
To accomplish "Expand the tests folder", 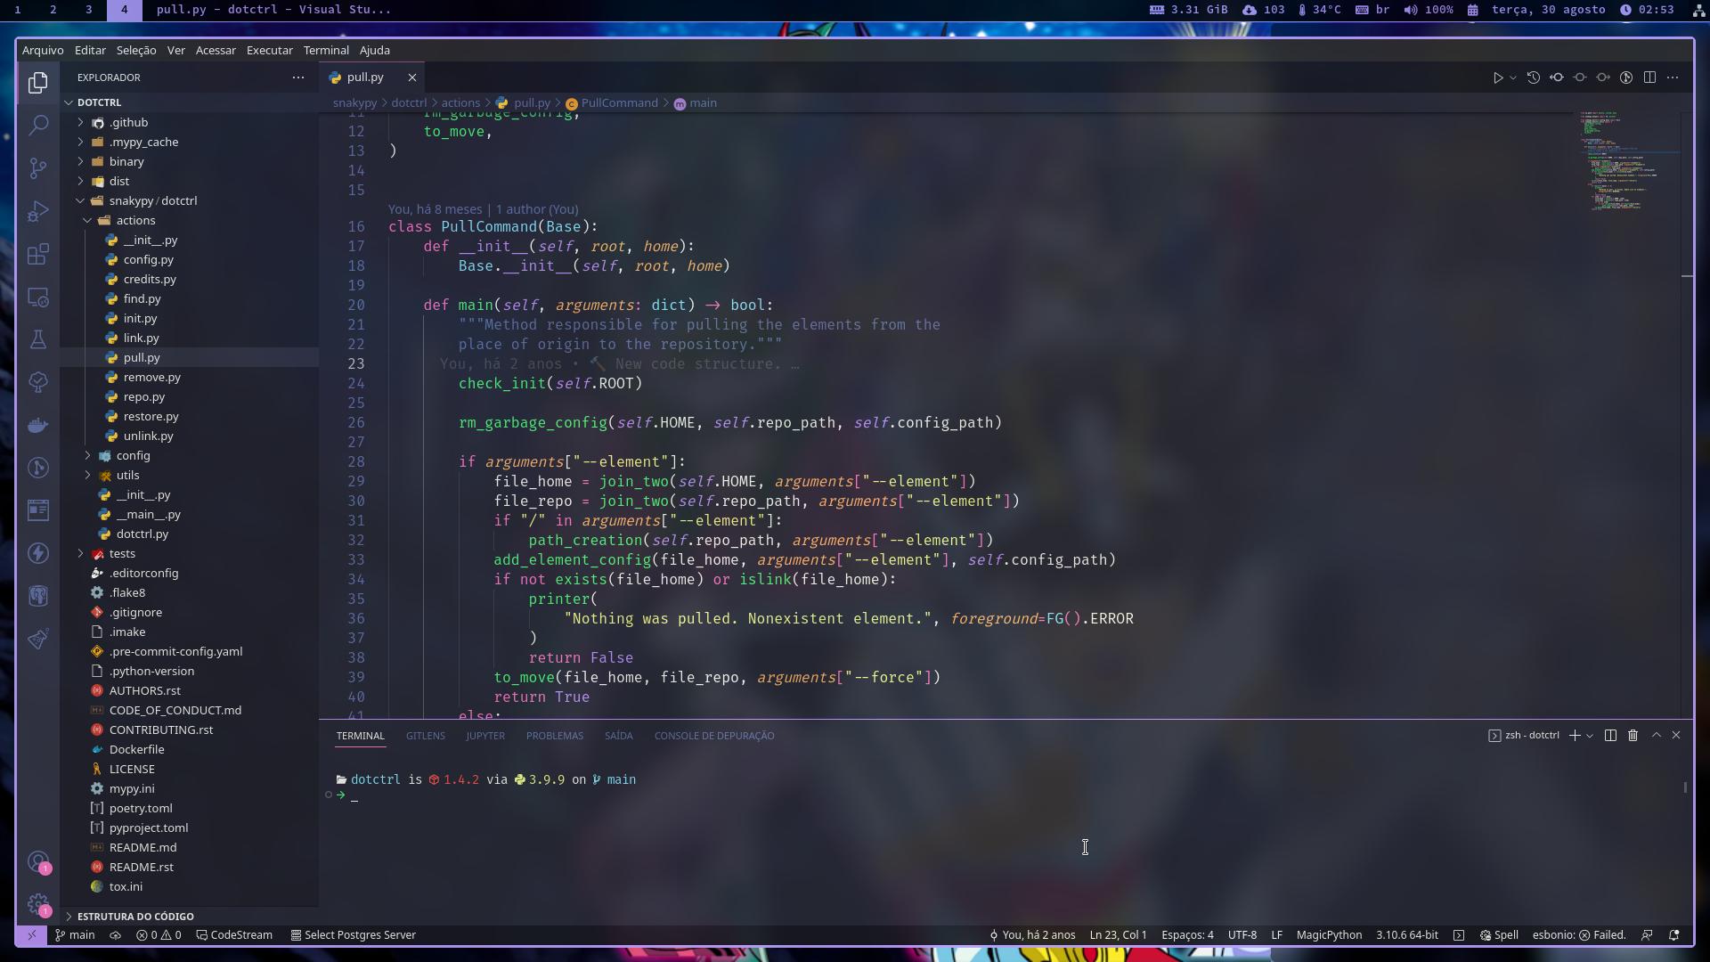I will coord(122,554).
